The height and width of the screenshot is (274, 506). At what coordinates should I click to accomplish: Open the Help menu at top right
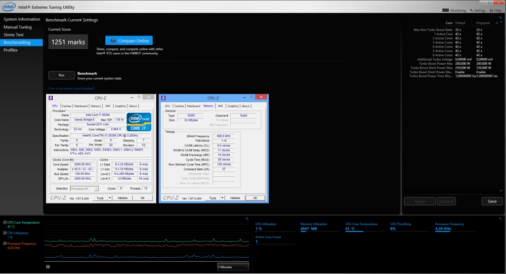pos(495,10)
